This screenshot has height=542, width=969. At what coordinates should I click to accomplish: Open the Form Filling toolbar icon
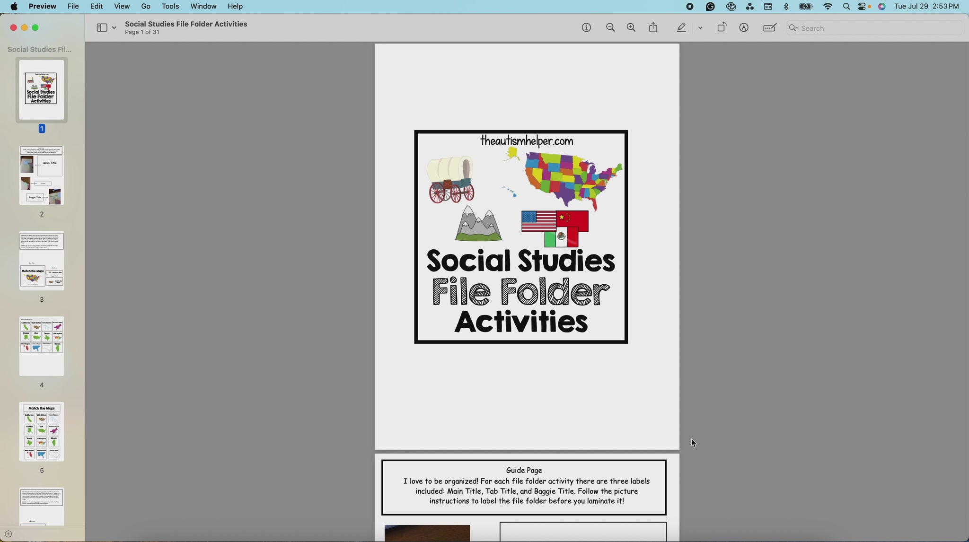(x=770, y=28)
